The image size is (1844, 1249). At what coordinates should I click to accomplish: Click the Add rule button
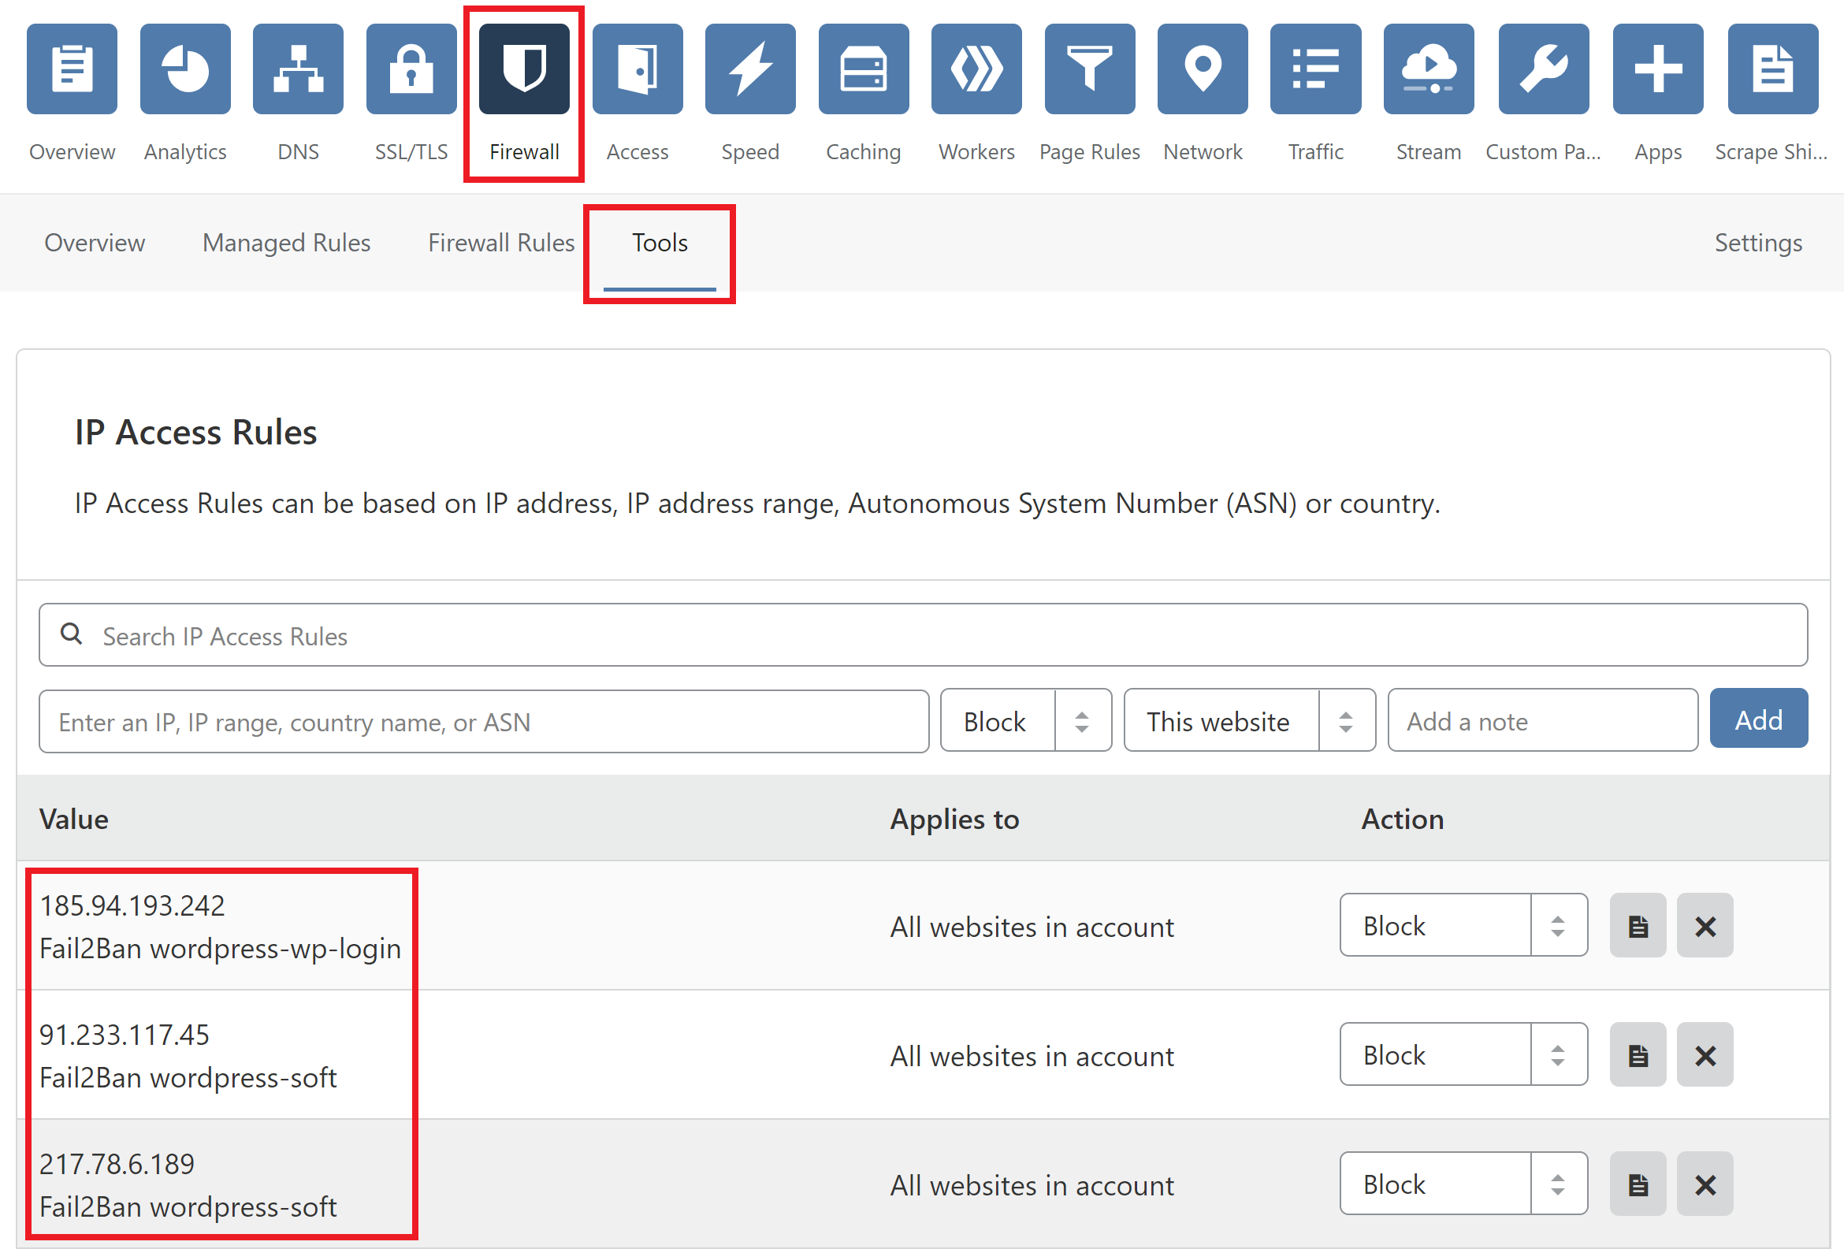point(1758,719)
